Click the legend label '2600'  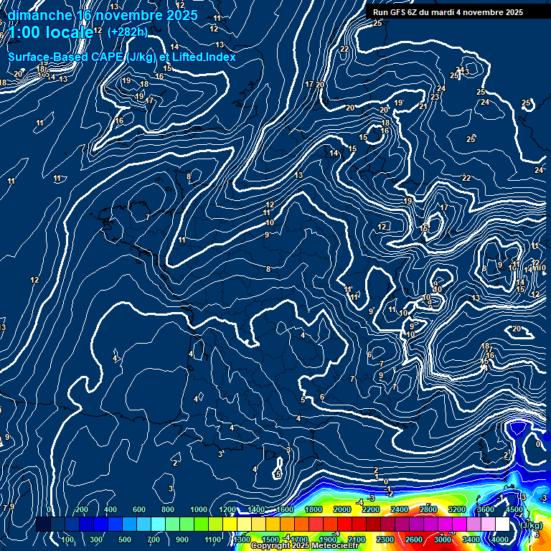(414, 540)
